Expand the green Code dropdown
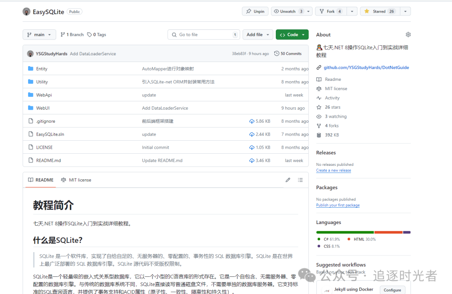Viewport: 452px width, 294px height. coord(292,34)
